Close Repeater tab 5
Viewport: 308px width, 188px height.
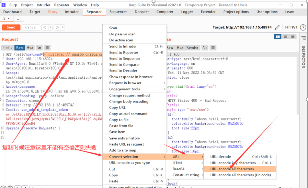point(9,19)
